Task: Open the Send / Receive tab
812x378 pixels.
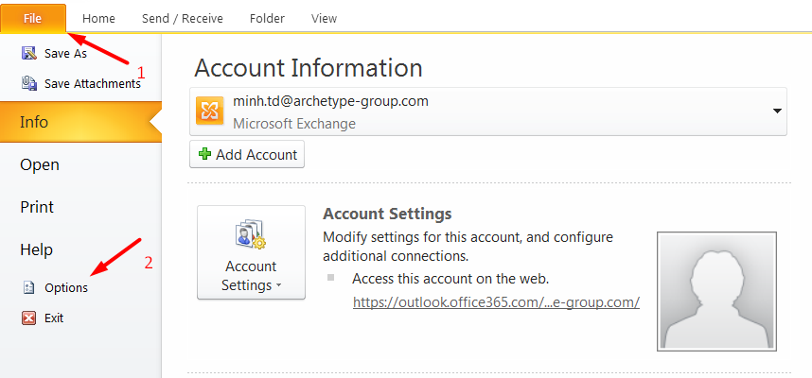Action: point(183,19)
